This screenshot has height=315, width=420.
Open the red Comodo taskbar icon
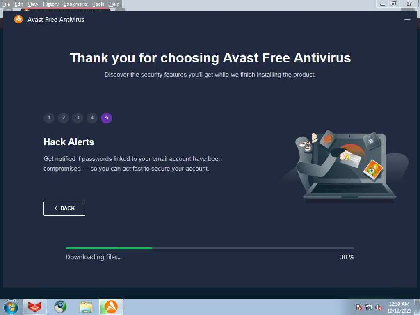coord(35,307)
